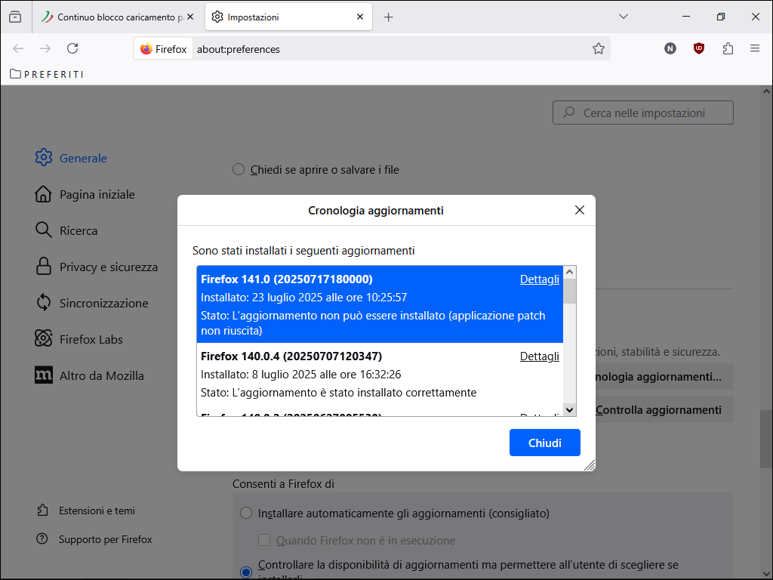Viewport: 773px width, 580px height.
Task: Open the Privacy e sicurezza category
Action: tap(97, 267)
